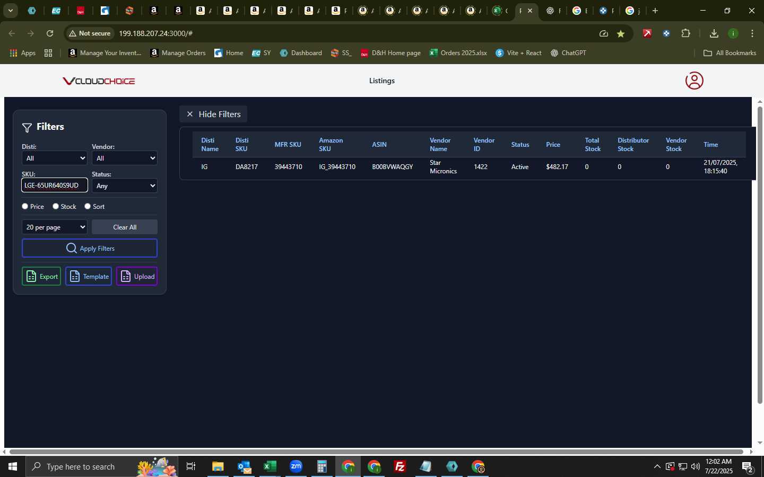Click the Windows search box
This screenshot has width=764, height=477.
coord(102,466)
